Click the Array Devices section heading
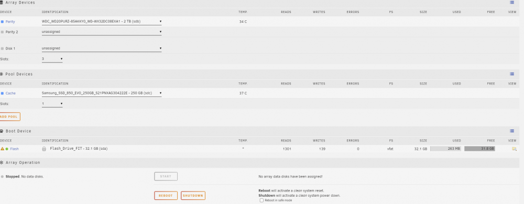The height and width of the screenshot is (204, 524). 20,2
